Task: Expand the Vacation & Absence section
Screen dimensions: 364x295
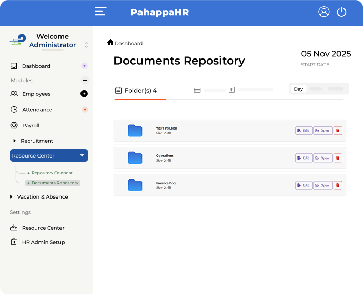Action: click(x=12, y=196)
